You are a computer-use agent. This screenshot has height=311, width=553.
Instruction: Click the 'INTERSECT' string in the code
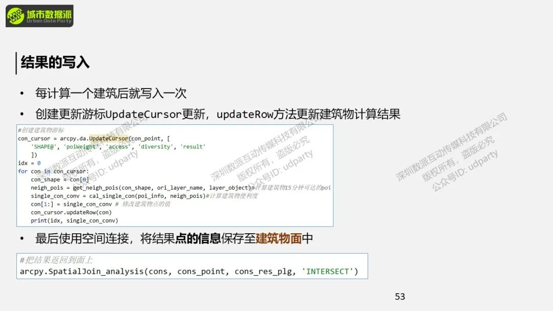click(328, 272)
